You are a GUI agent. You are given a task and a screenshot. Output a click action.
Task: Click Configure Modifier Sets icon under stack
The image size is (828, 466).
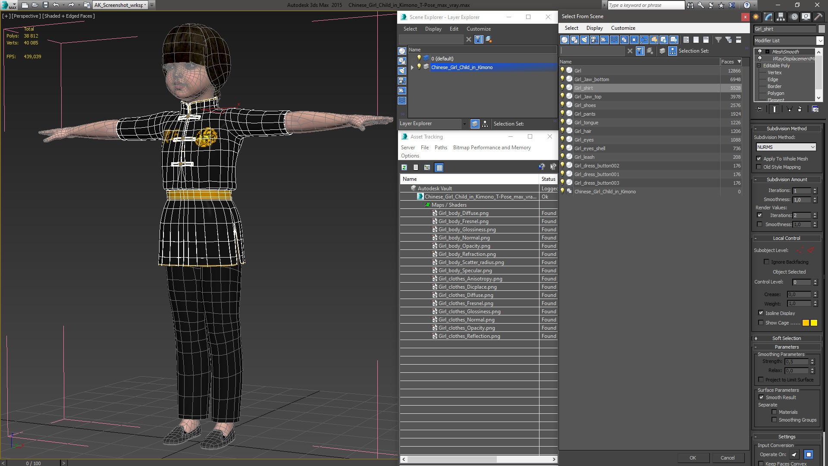[x=815, y=109]
